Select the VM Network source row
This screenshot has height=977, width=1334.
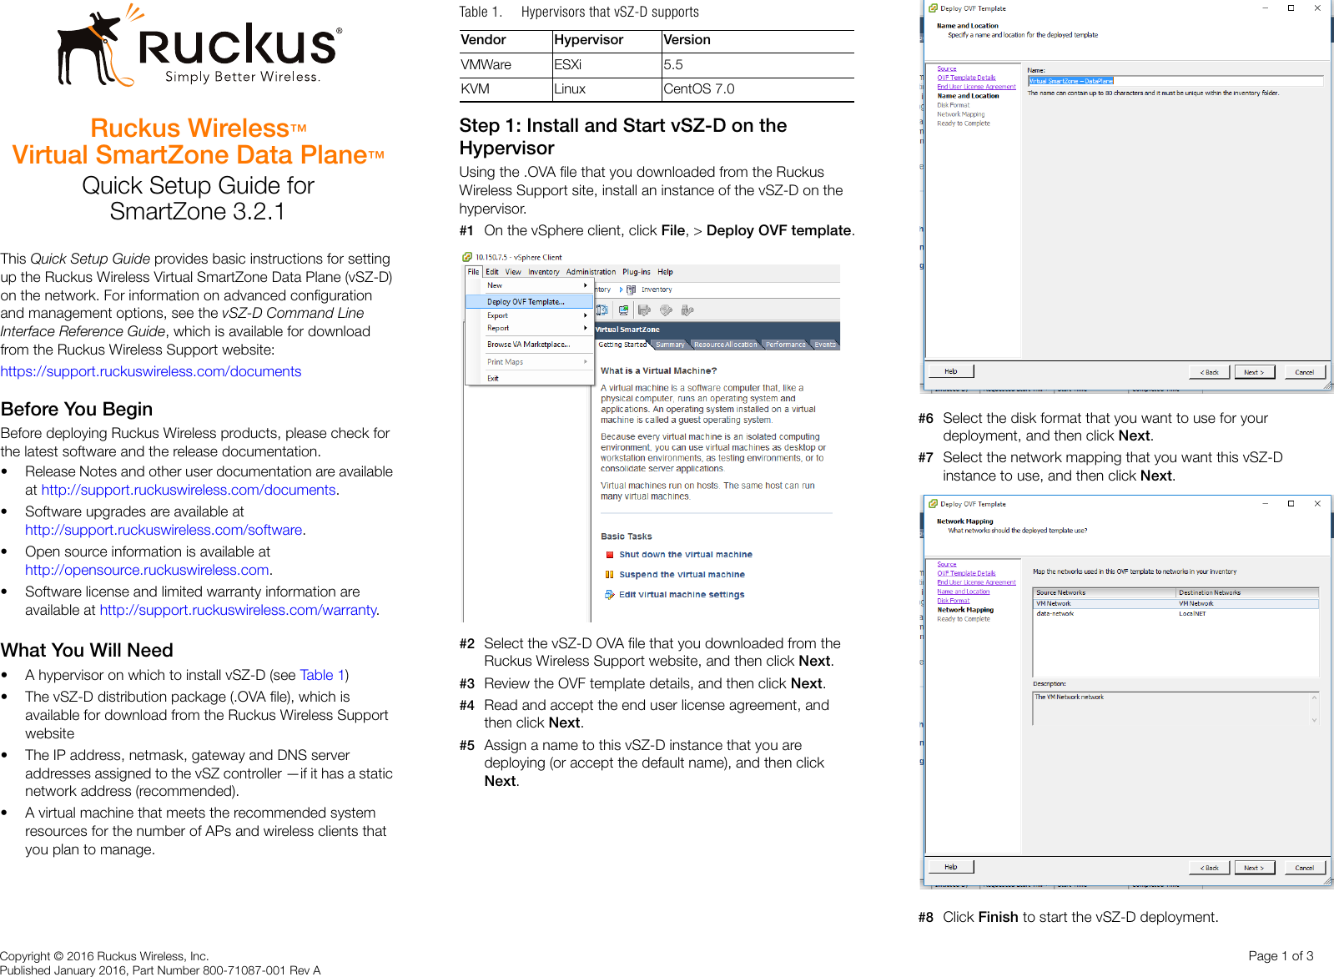click(x=1175, y=603)
